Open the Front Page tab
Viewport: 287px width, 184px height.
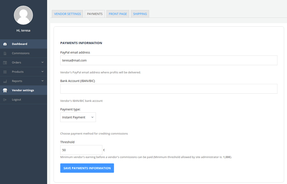point(118,14)
